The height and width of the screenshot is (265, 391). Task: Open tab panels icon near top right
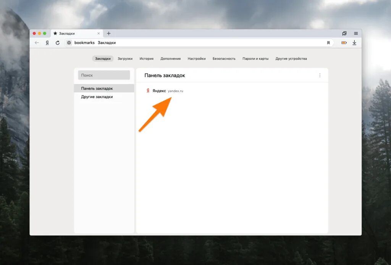(x=344, y=33)
